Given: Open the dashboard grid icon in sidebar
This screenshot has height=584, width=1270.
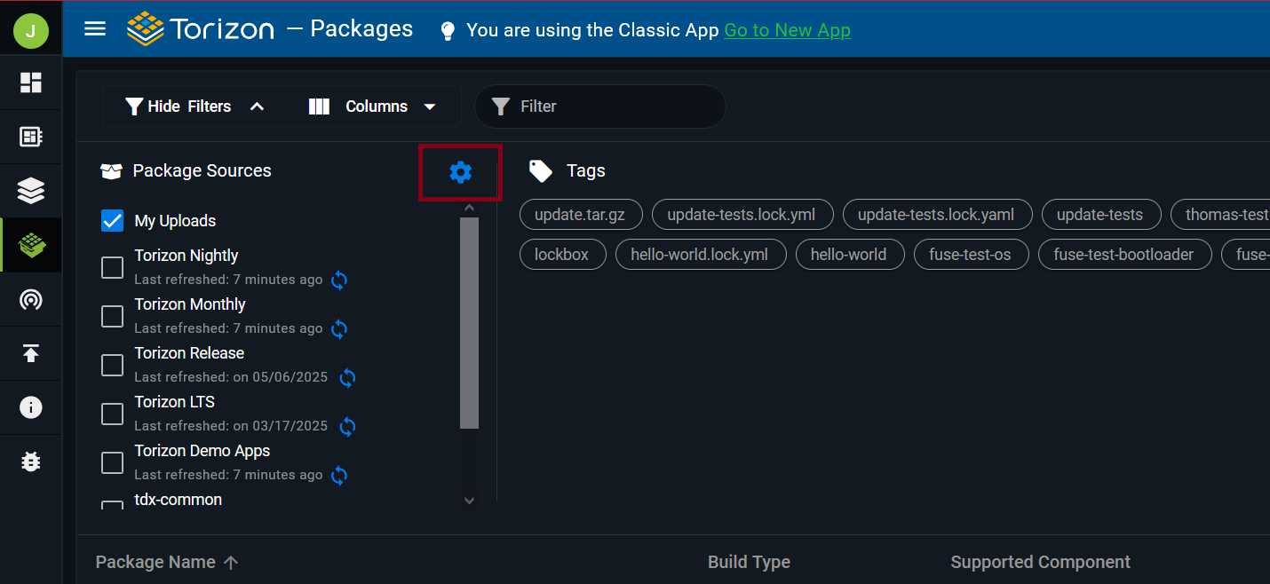Looking at the screenshot, I should click(31, 83).
